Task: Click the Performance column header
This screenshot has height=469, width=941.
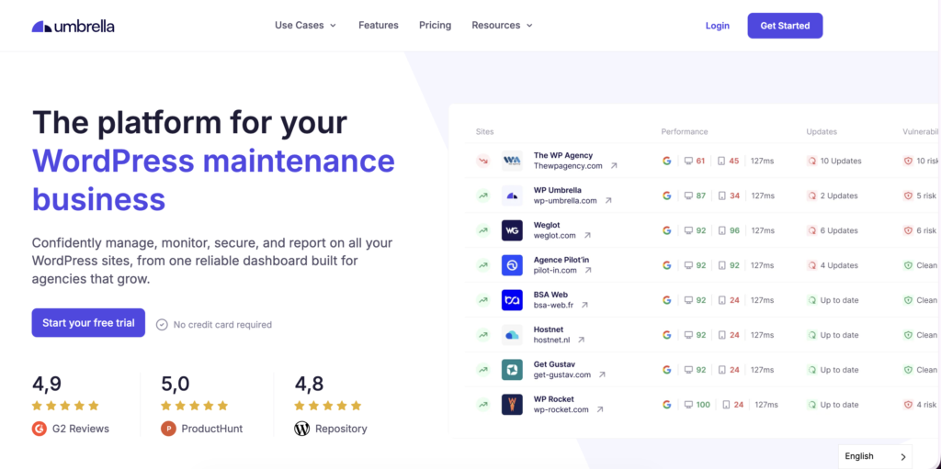Action: [684, 131]
